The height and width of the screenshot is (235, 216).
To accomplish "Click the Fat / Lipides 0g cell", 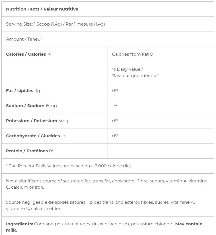I will [x=55, y=91].
